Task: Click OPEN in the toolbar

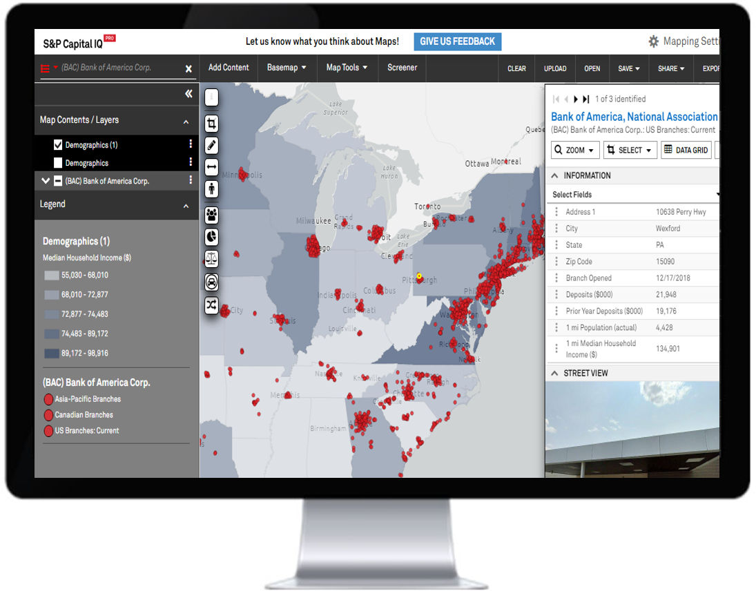Action: (x=592, y=68)
